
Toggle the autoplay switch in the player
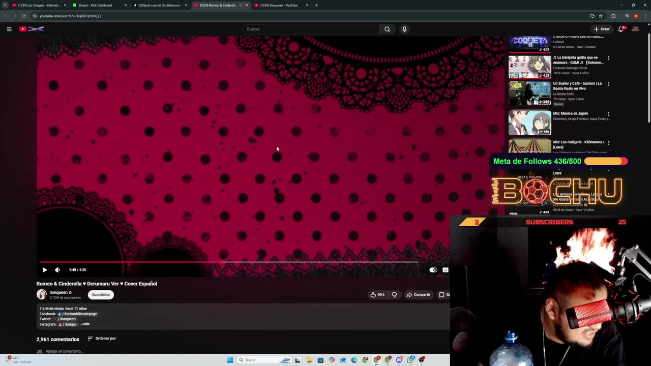coord(433,270)
